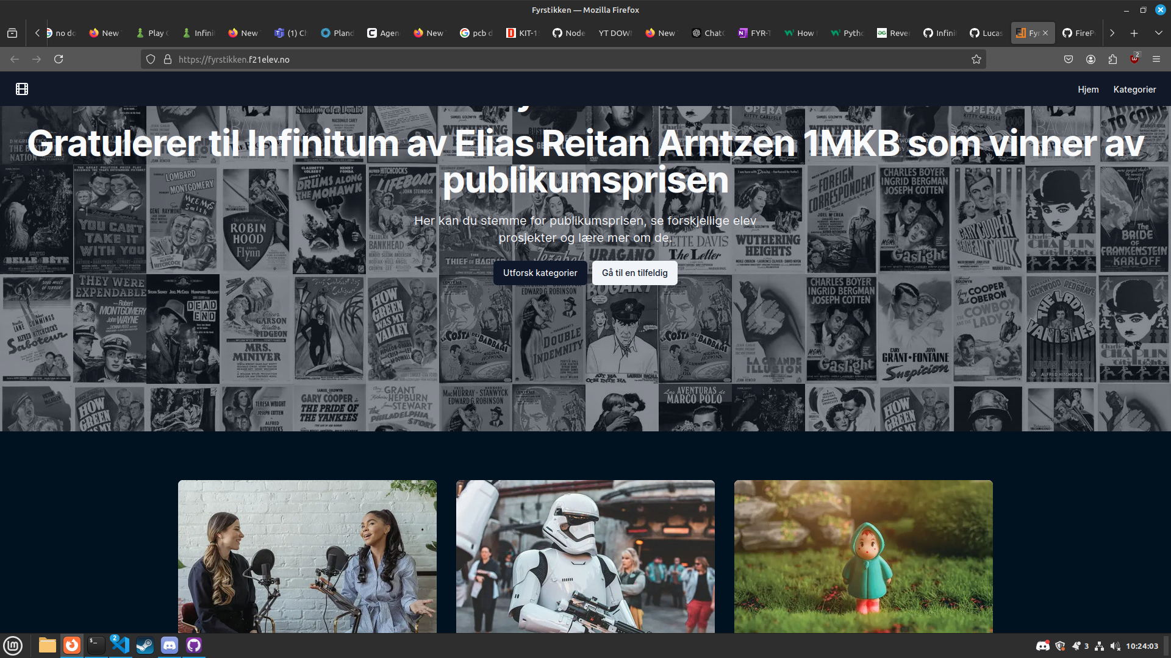Switch to the GitHub 'Node' tab
Screen dimensions: 1171x658
click(570, 33)
